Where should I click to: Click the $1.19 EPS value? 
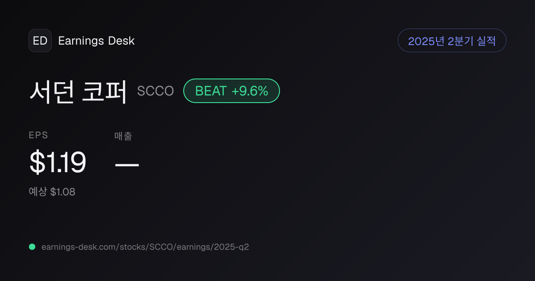coord(58,163)
